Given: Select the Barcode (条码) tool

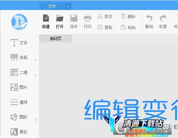Looking at the screenshot, I should (19, 58).
